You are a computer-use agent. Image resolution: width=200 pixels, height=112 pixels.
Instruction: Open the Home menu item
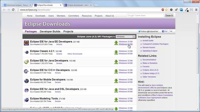click(x=30, y=16)
